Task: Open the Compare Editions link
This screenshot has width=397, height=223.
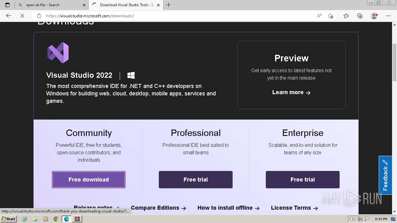Action: click(x=158, y=208)
